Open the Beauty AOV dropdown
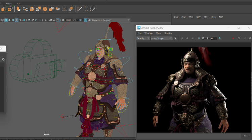Image resolution: width=252 pixels, height=140 pixels. 142,38
